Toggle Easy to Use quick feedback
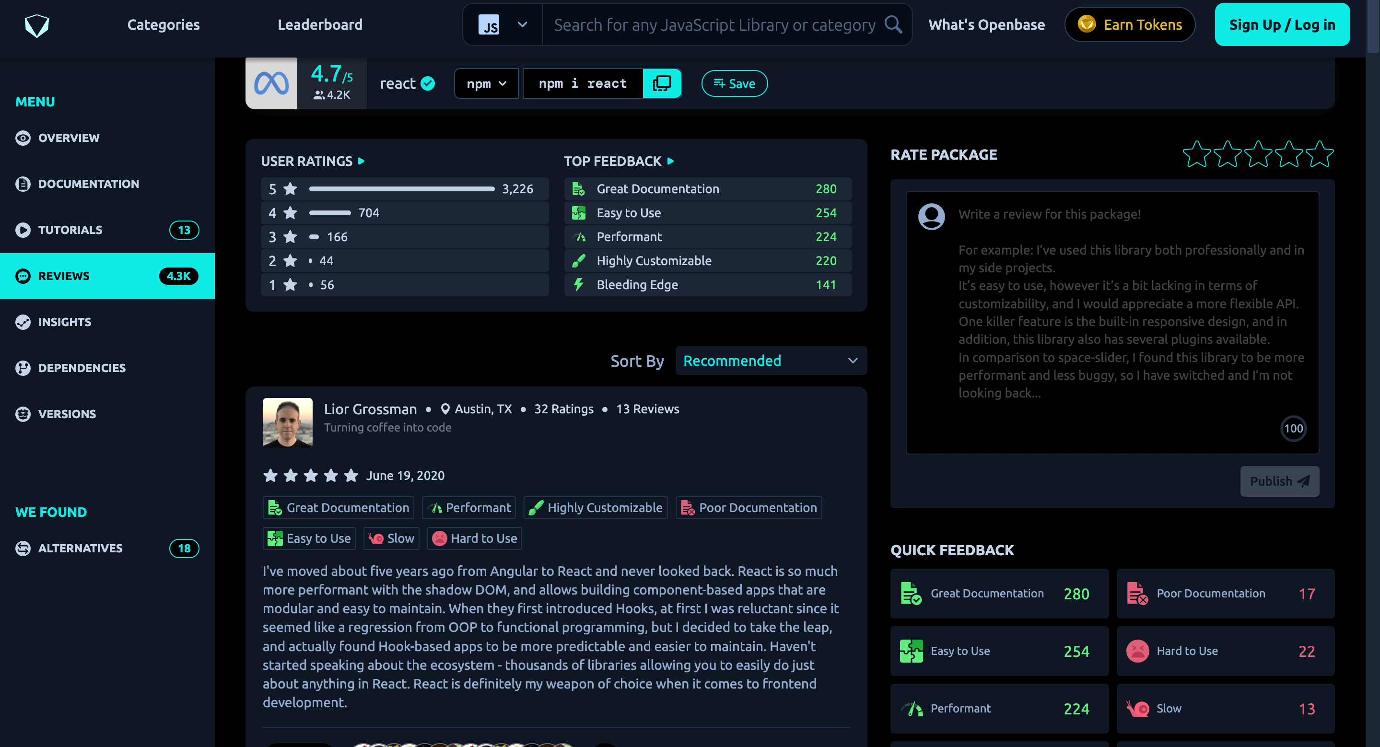 pyautogui.click(x=999, y=651)
